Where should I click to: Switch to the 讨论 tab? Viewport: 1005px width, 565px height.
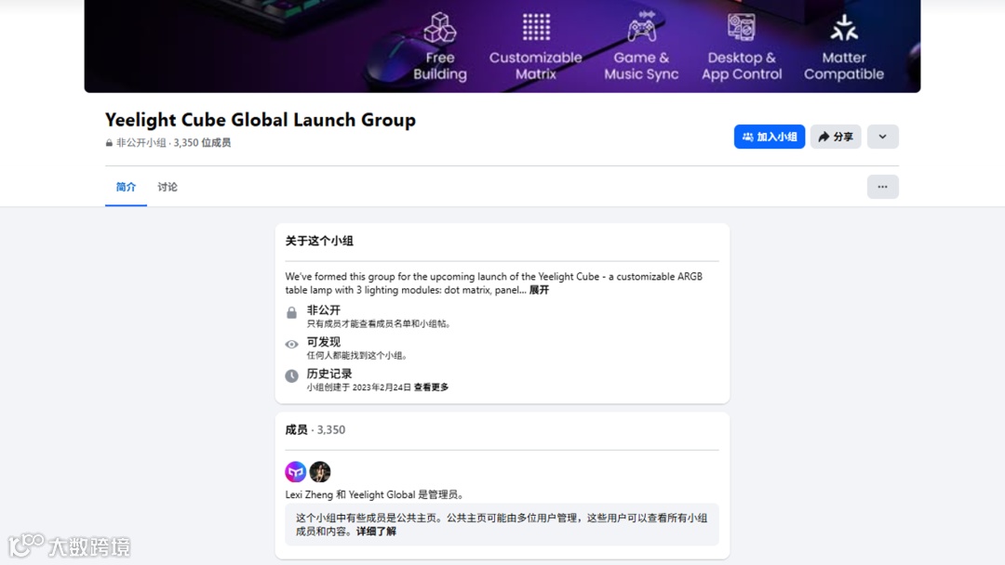[x=167, y=187]
